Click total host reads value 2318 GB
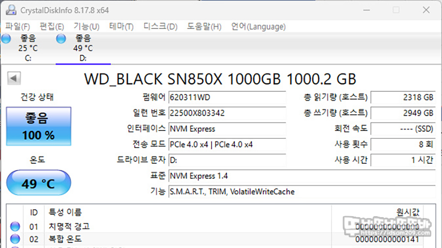442x248 pixels. click(x=403, y=98)
